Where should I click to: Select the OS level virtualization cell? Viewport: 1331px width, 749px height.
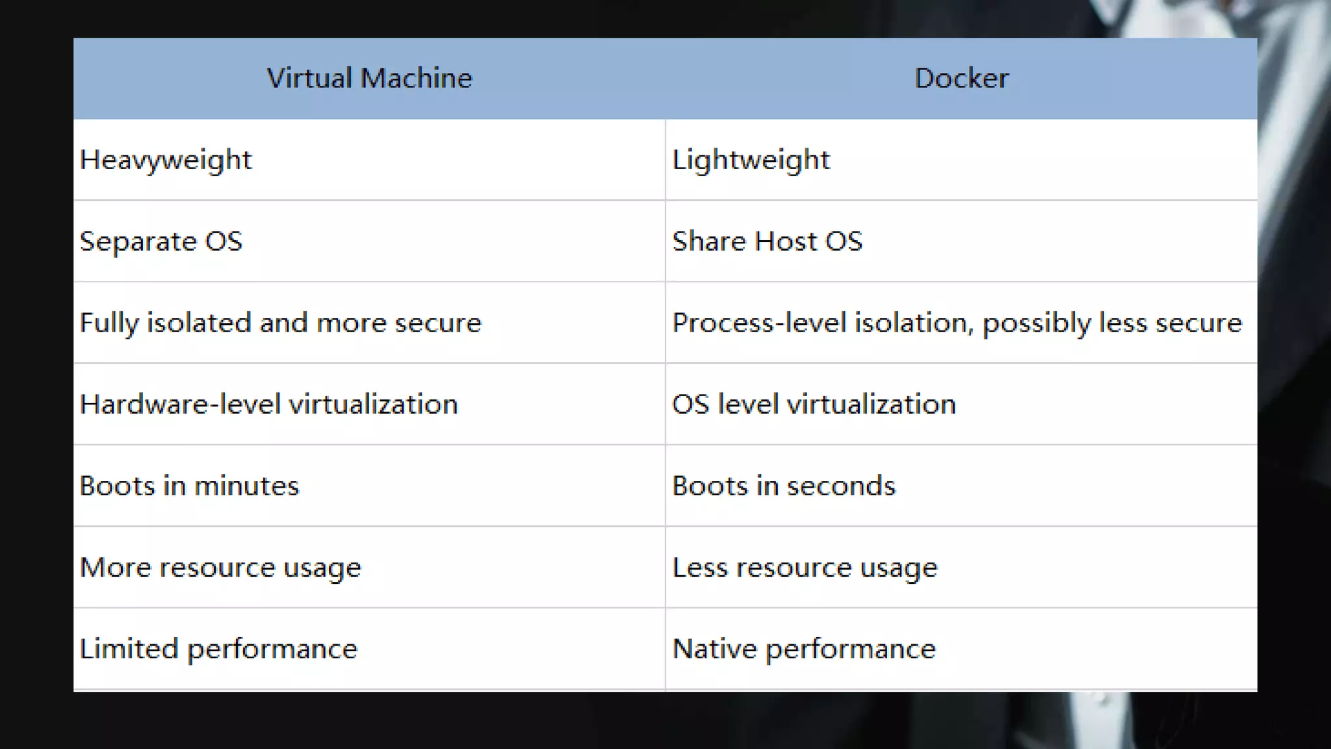point(814,404)
